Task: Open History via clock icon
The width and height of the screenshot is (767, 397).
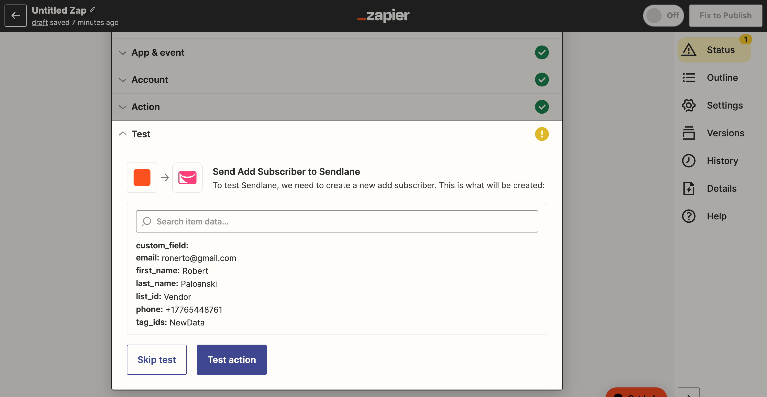Action: (x=689, y=160)
